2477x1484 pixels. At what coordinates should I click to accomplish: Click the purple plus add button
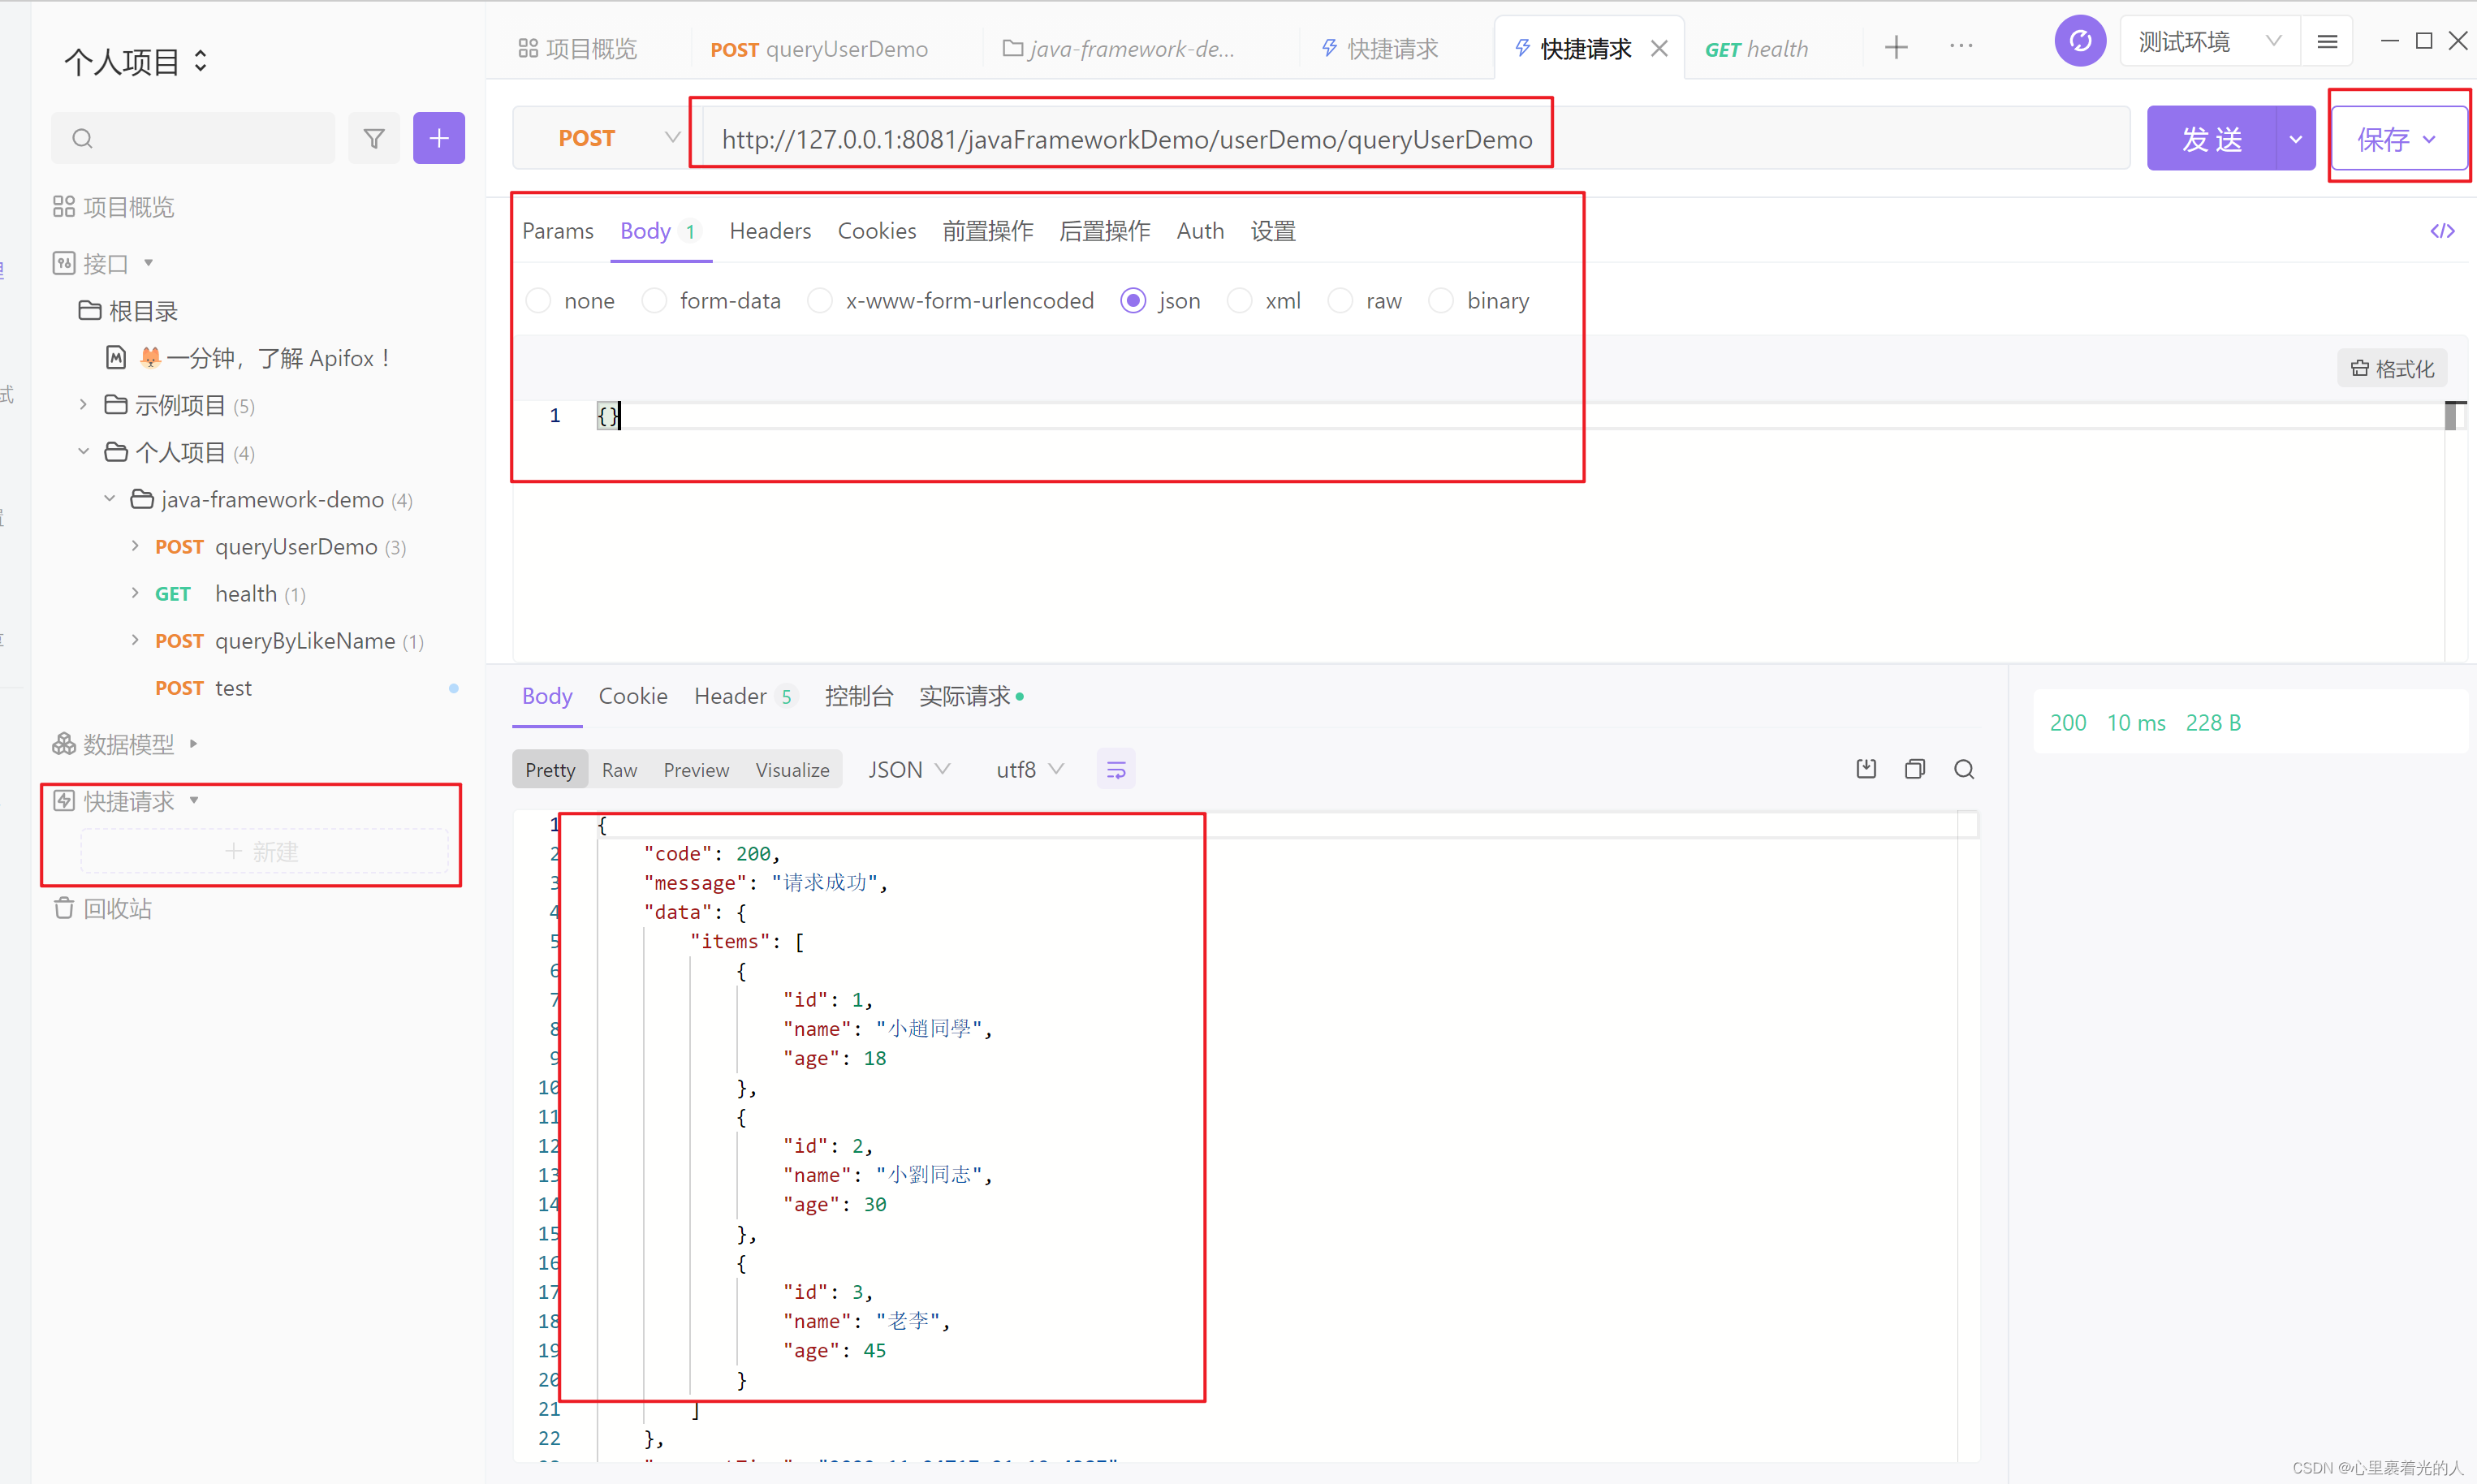coord(439,139)
